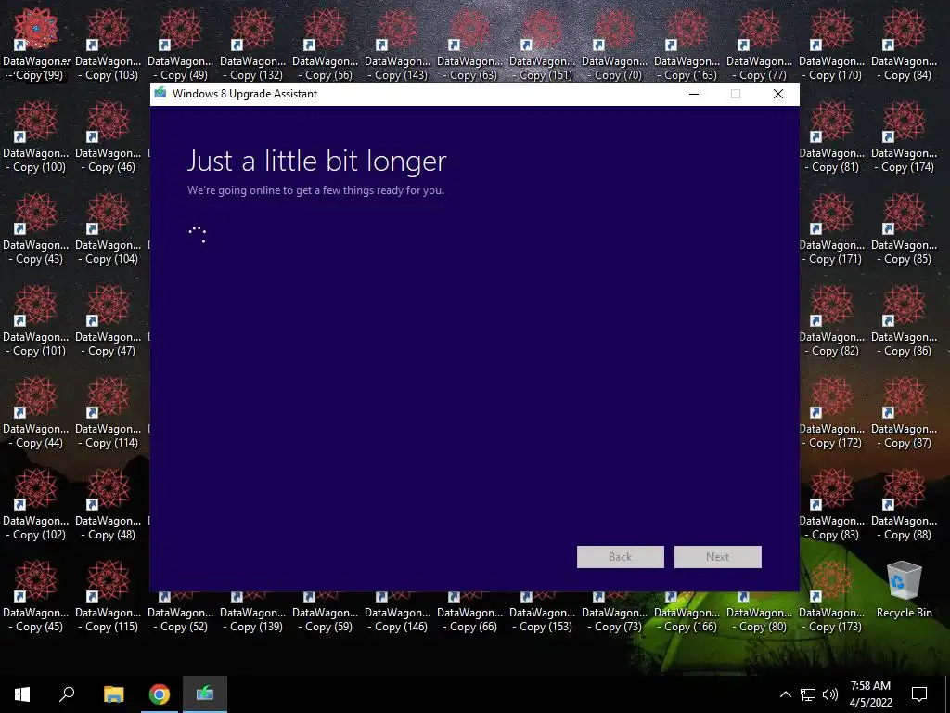Select the DataWagon Copy (174) desktop shortcut
950x713 pixels.
click(x=904, y=137)
